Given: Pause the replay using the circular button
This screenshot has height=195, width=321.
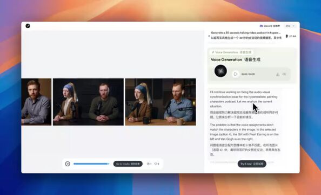Looking at the screenshot, I should coord(68,164).
